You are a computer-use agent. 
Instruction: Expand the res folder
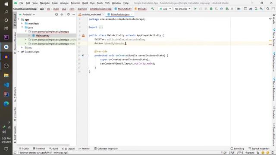pos(22,48)
